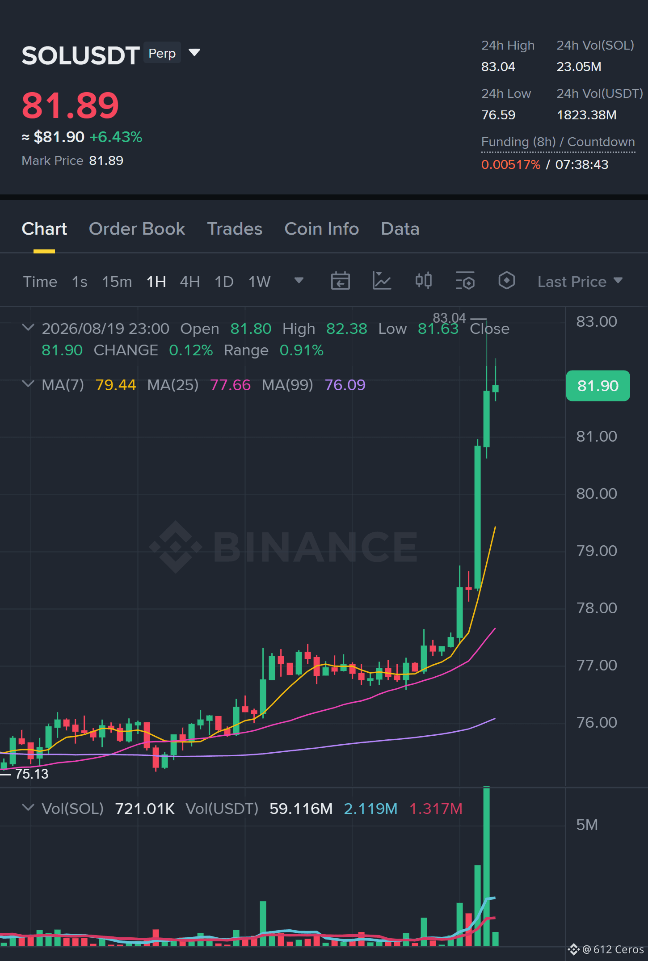Select the 1W interval
This screenshot has height=961, width=648.
[x=260, y=282]
